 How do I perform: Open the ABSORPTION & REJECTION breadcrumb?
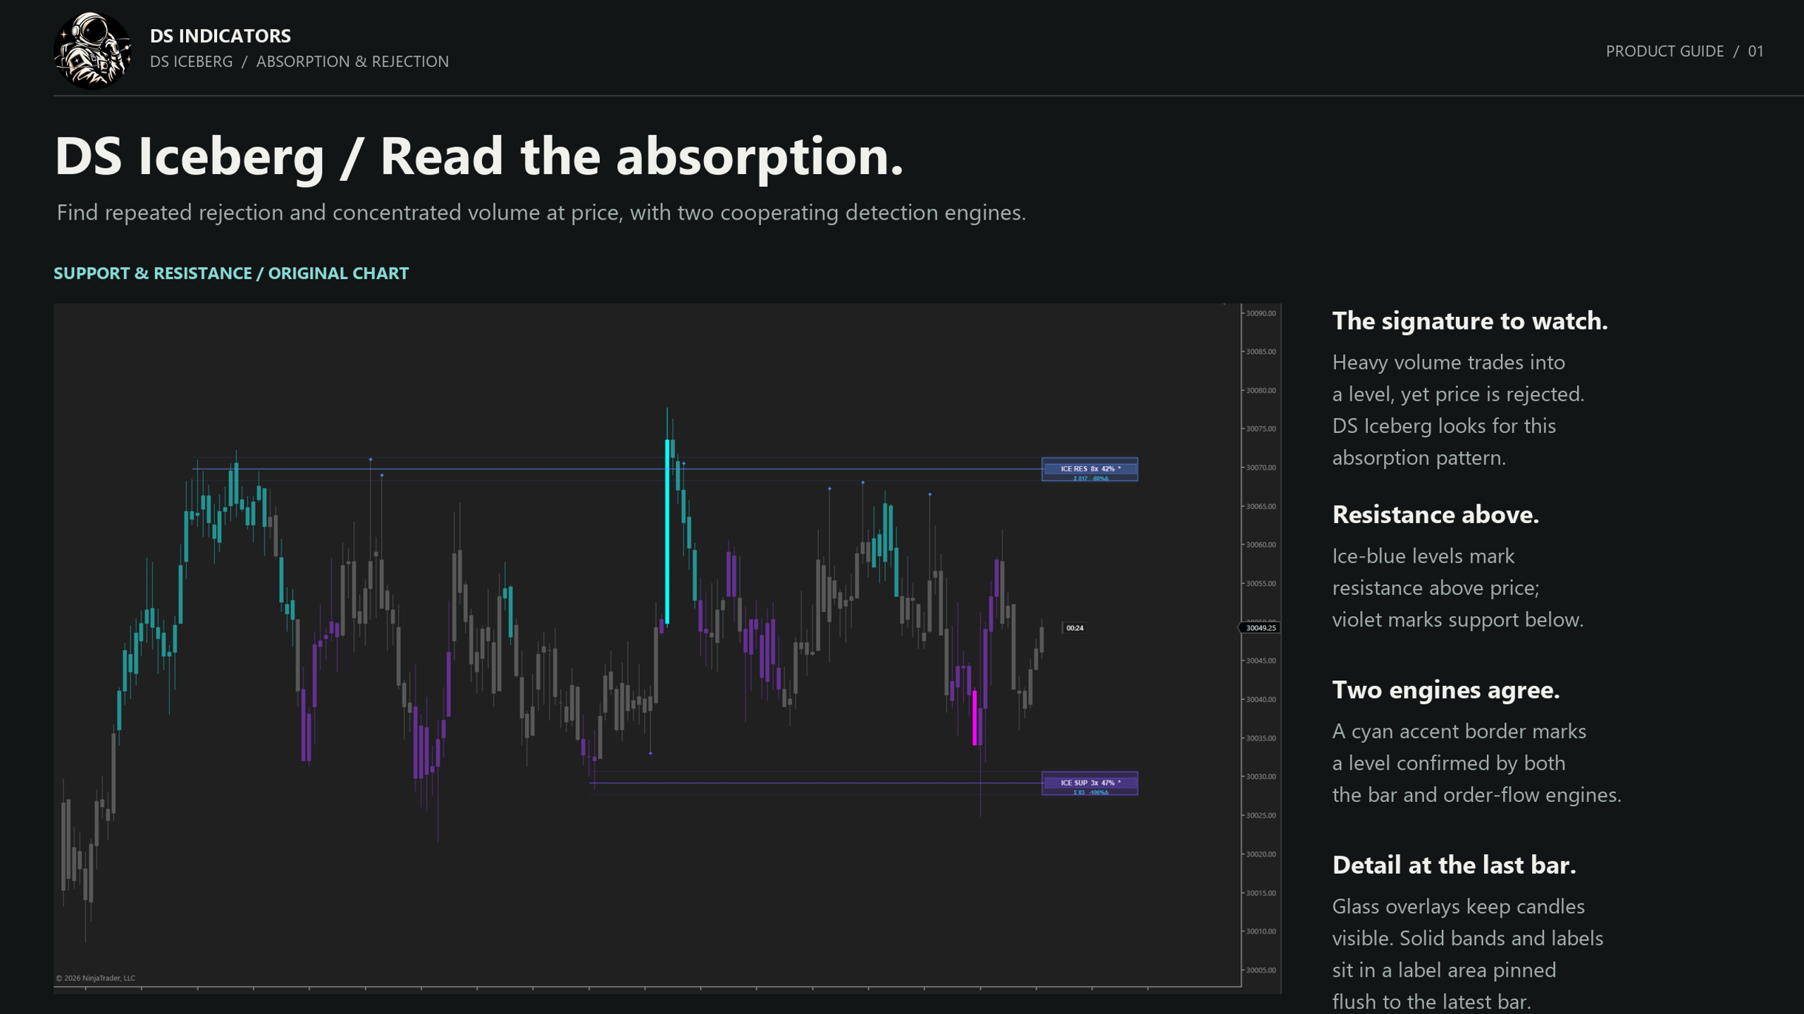click(x=352, y=61)
